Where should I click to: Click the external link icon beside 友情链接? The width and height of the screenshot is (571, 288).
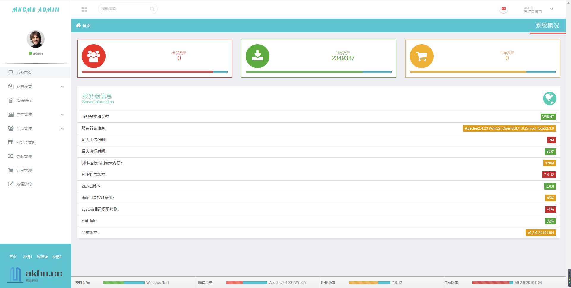click(x=11, y=184)
